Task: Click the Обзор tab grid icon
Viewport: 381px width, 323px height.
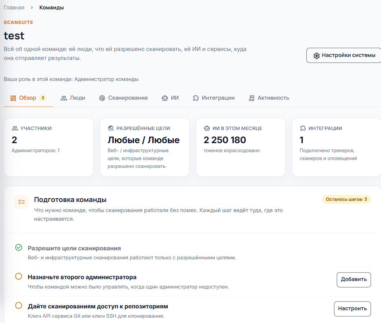Action: click(x=13, y=98)
